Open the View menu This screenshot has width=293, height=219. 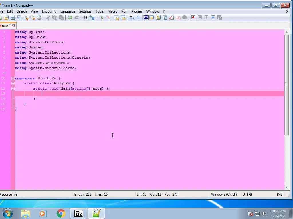tap(34, 11)
